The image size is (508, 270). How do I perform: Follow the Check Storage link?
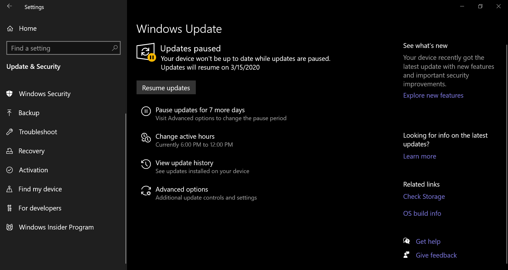424,196
